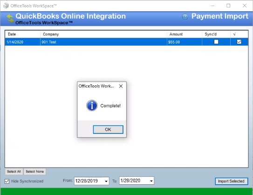This screenshot has height=195, width=253.
Task: Click OK in the Complete dialog
Action: coord(108,129)
